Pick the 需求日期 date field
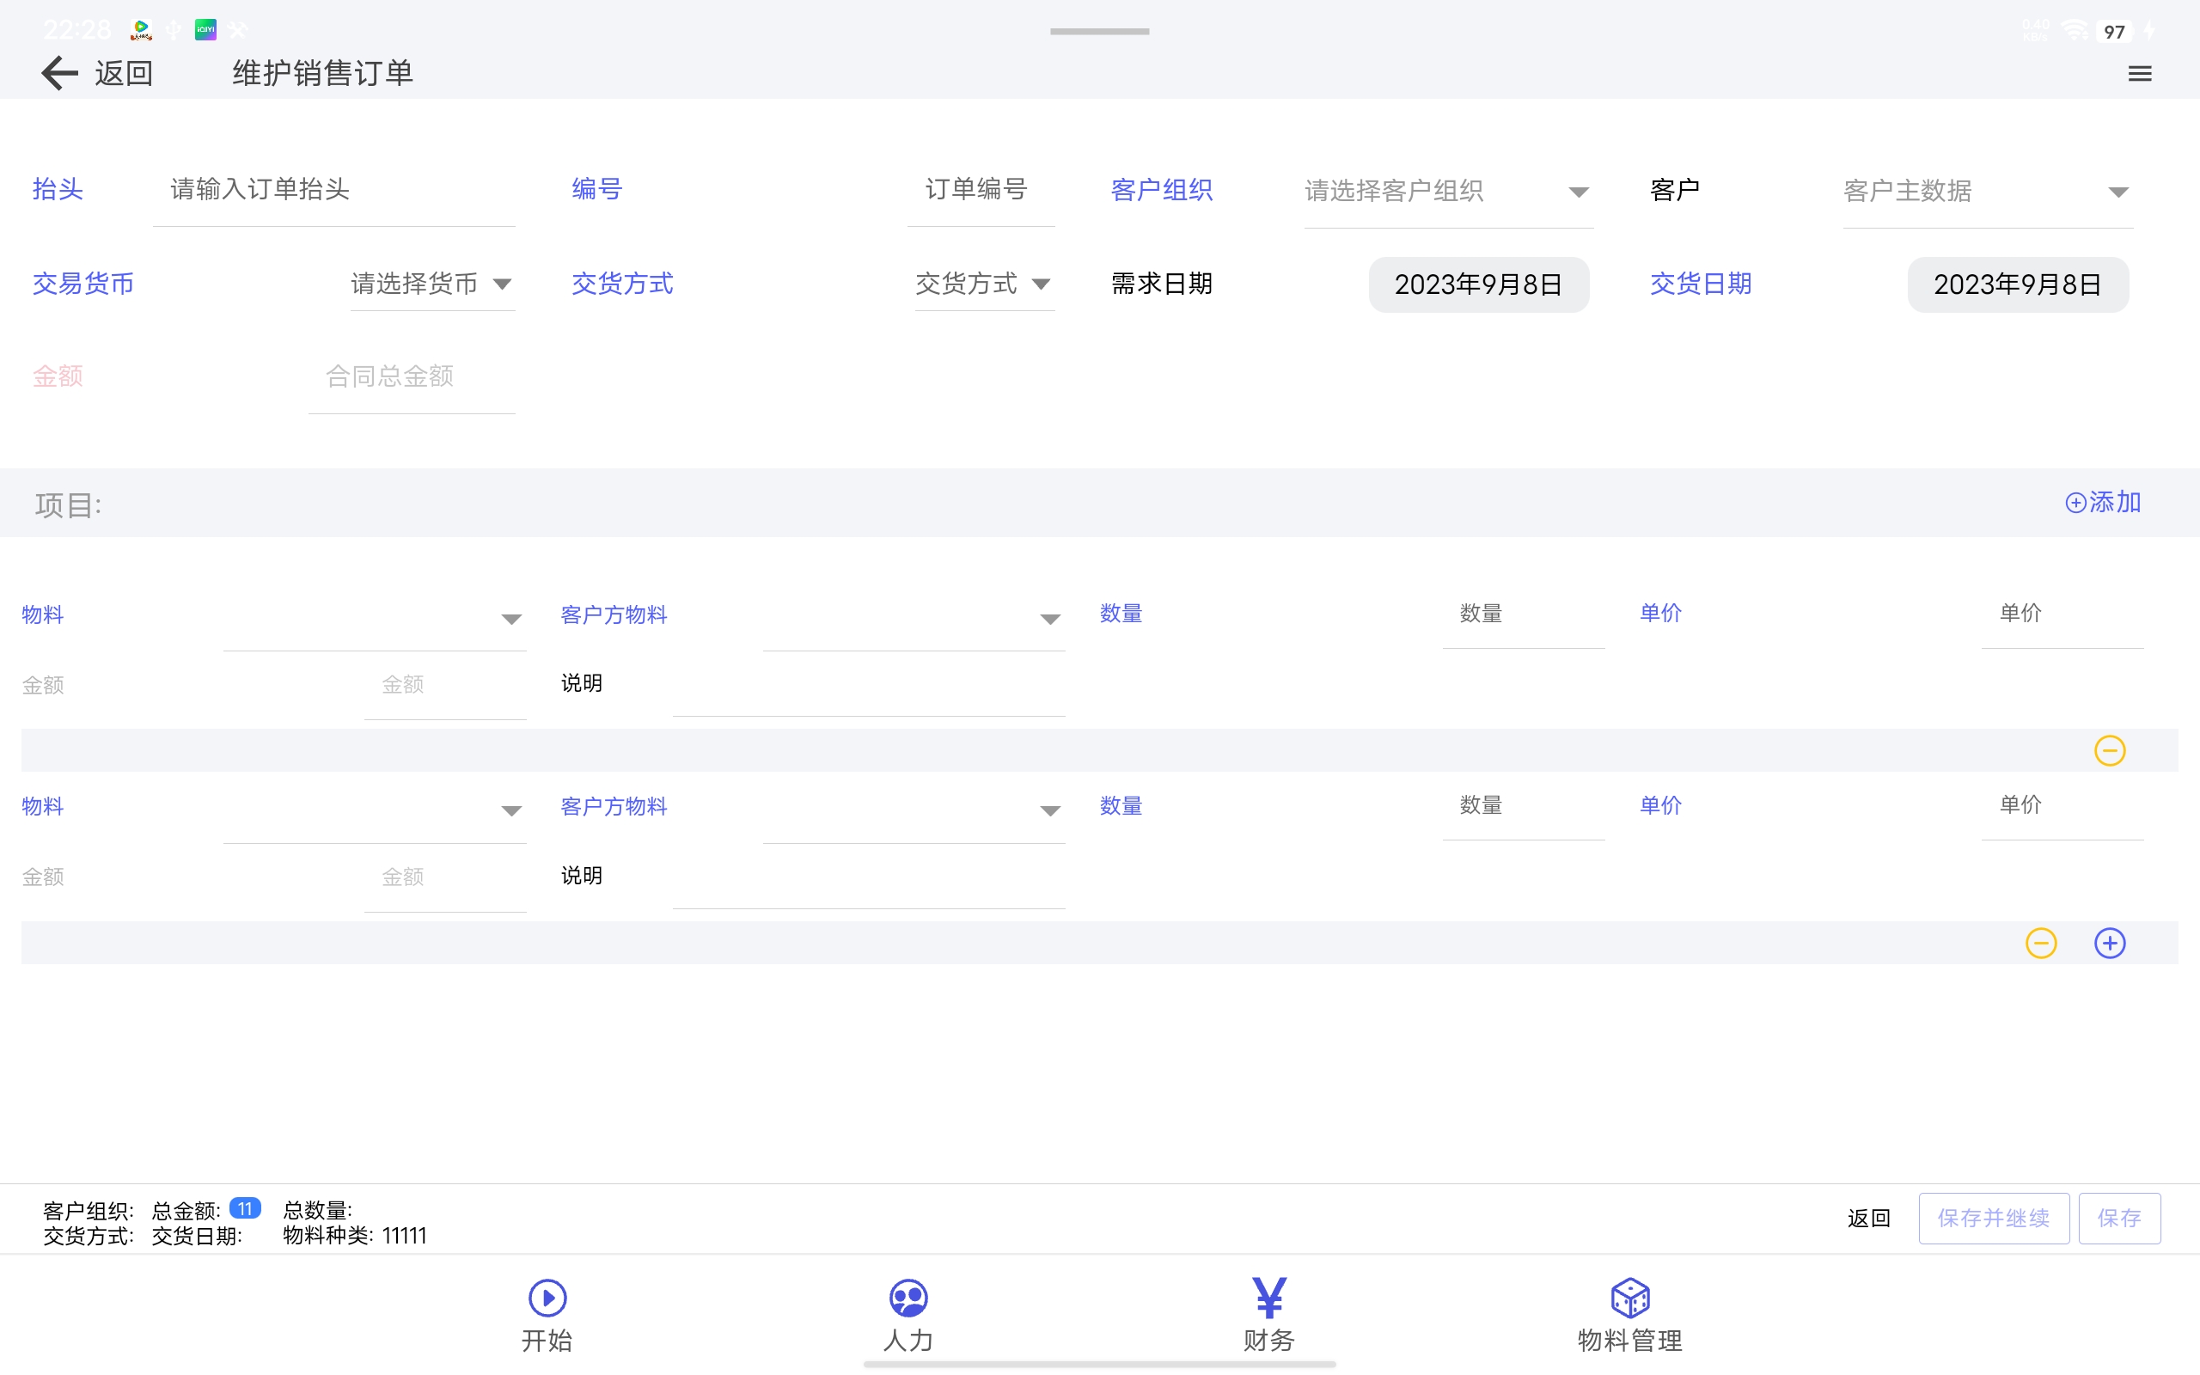2200x1375 pixels. 1478,284
